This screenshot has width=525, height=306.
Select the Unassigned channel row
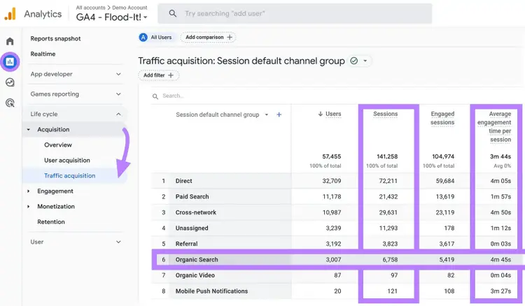coord(337,228)
